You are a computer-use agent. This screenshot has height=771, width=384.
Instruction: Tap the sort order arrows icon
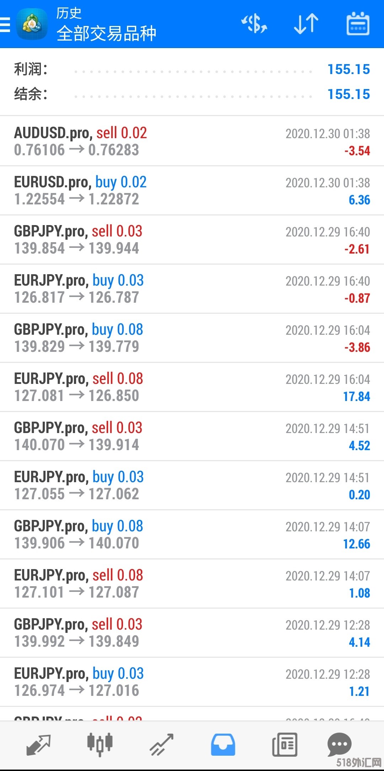[x=306, y=24]
